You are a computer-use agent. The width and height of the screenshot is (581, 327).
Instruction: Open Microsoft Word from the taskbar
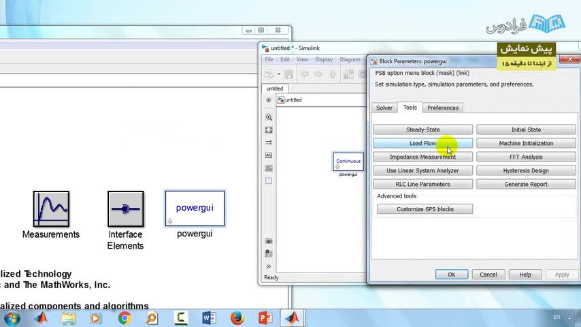click(209, 318)
